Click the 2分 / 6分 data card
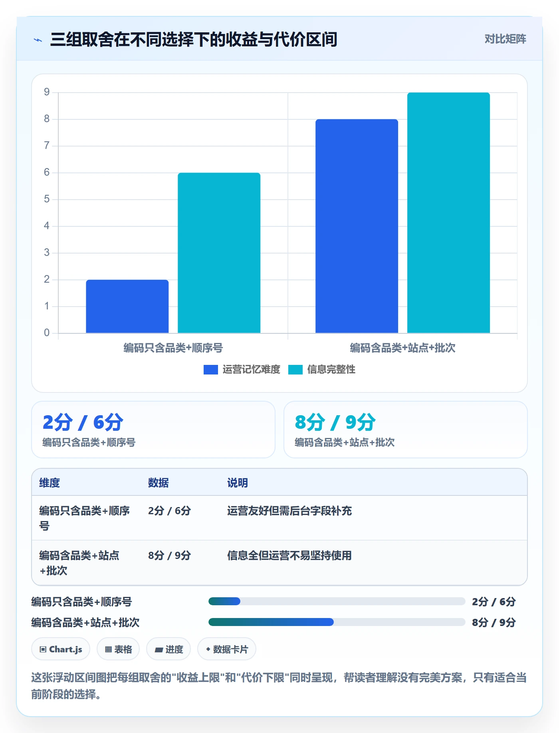 (153, 430)
